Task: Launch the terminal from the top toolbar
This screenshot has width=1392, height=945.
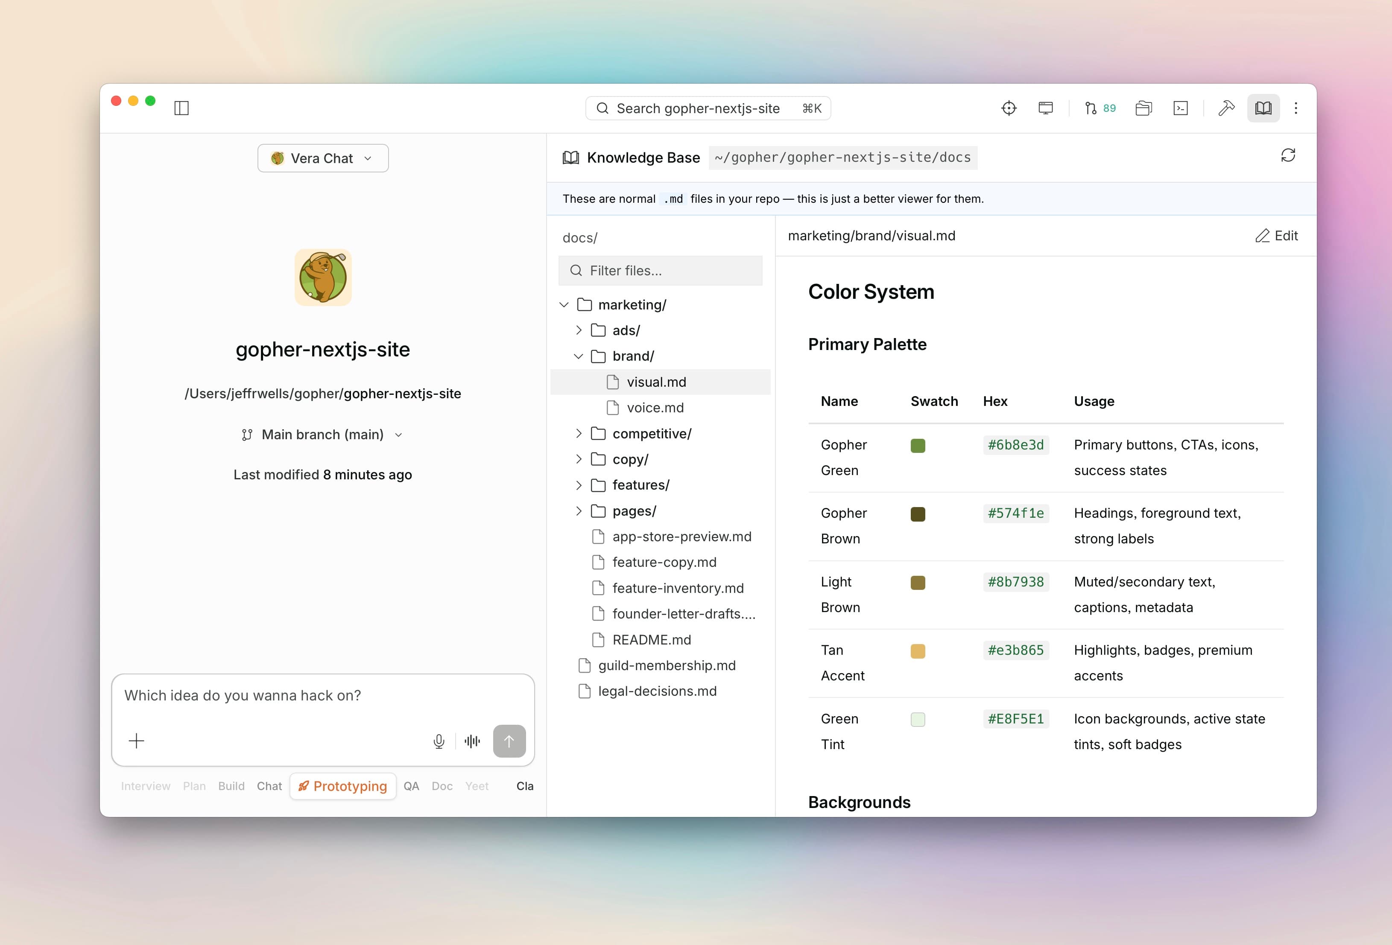Action: click(1181, 108)
